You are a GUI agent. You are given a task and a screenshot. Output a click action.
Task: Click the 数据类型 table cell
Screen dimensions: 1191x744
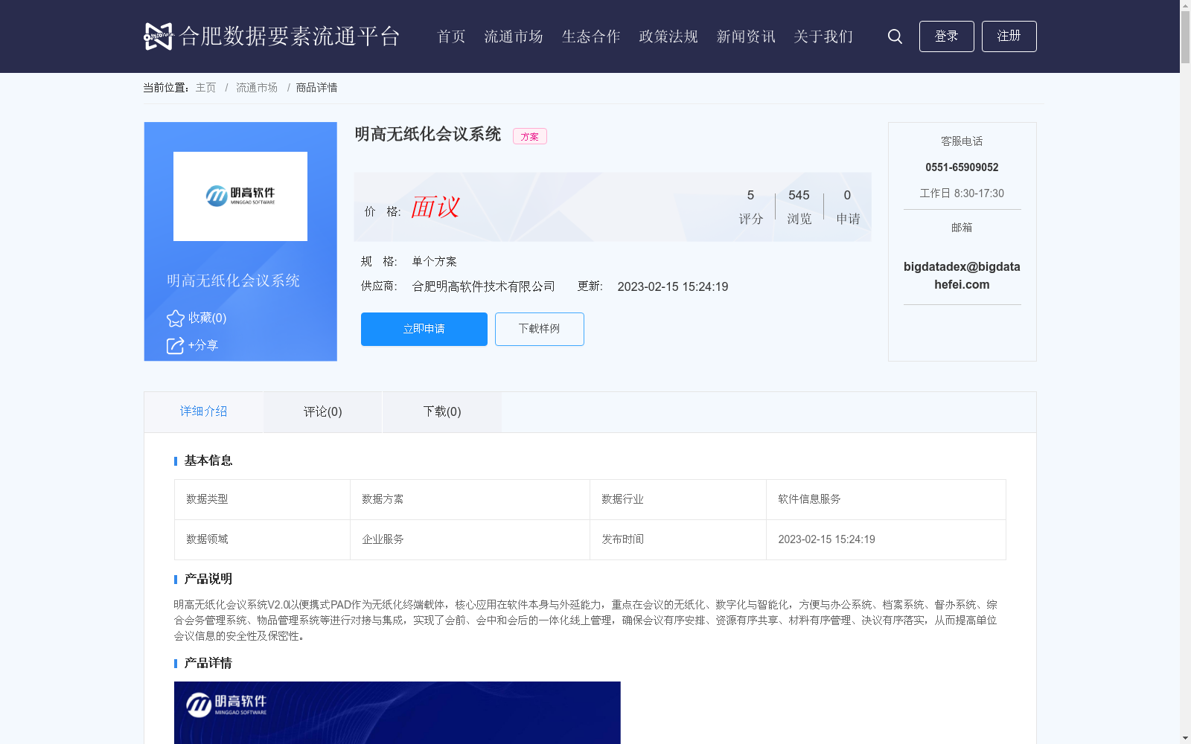pos(262,499)
